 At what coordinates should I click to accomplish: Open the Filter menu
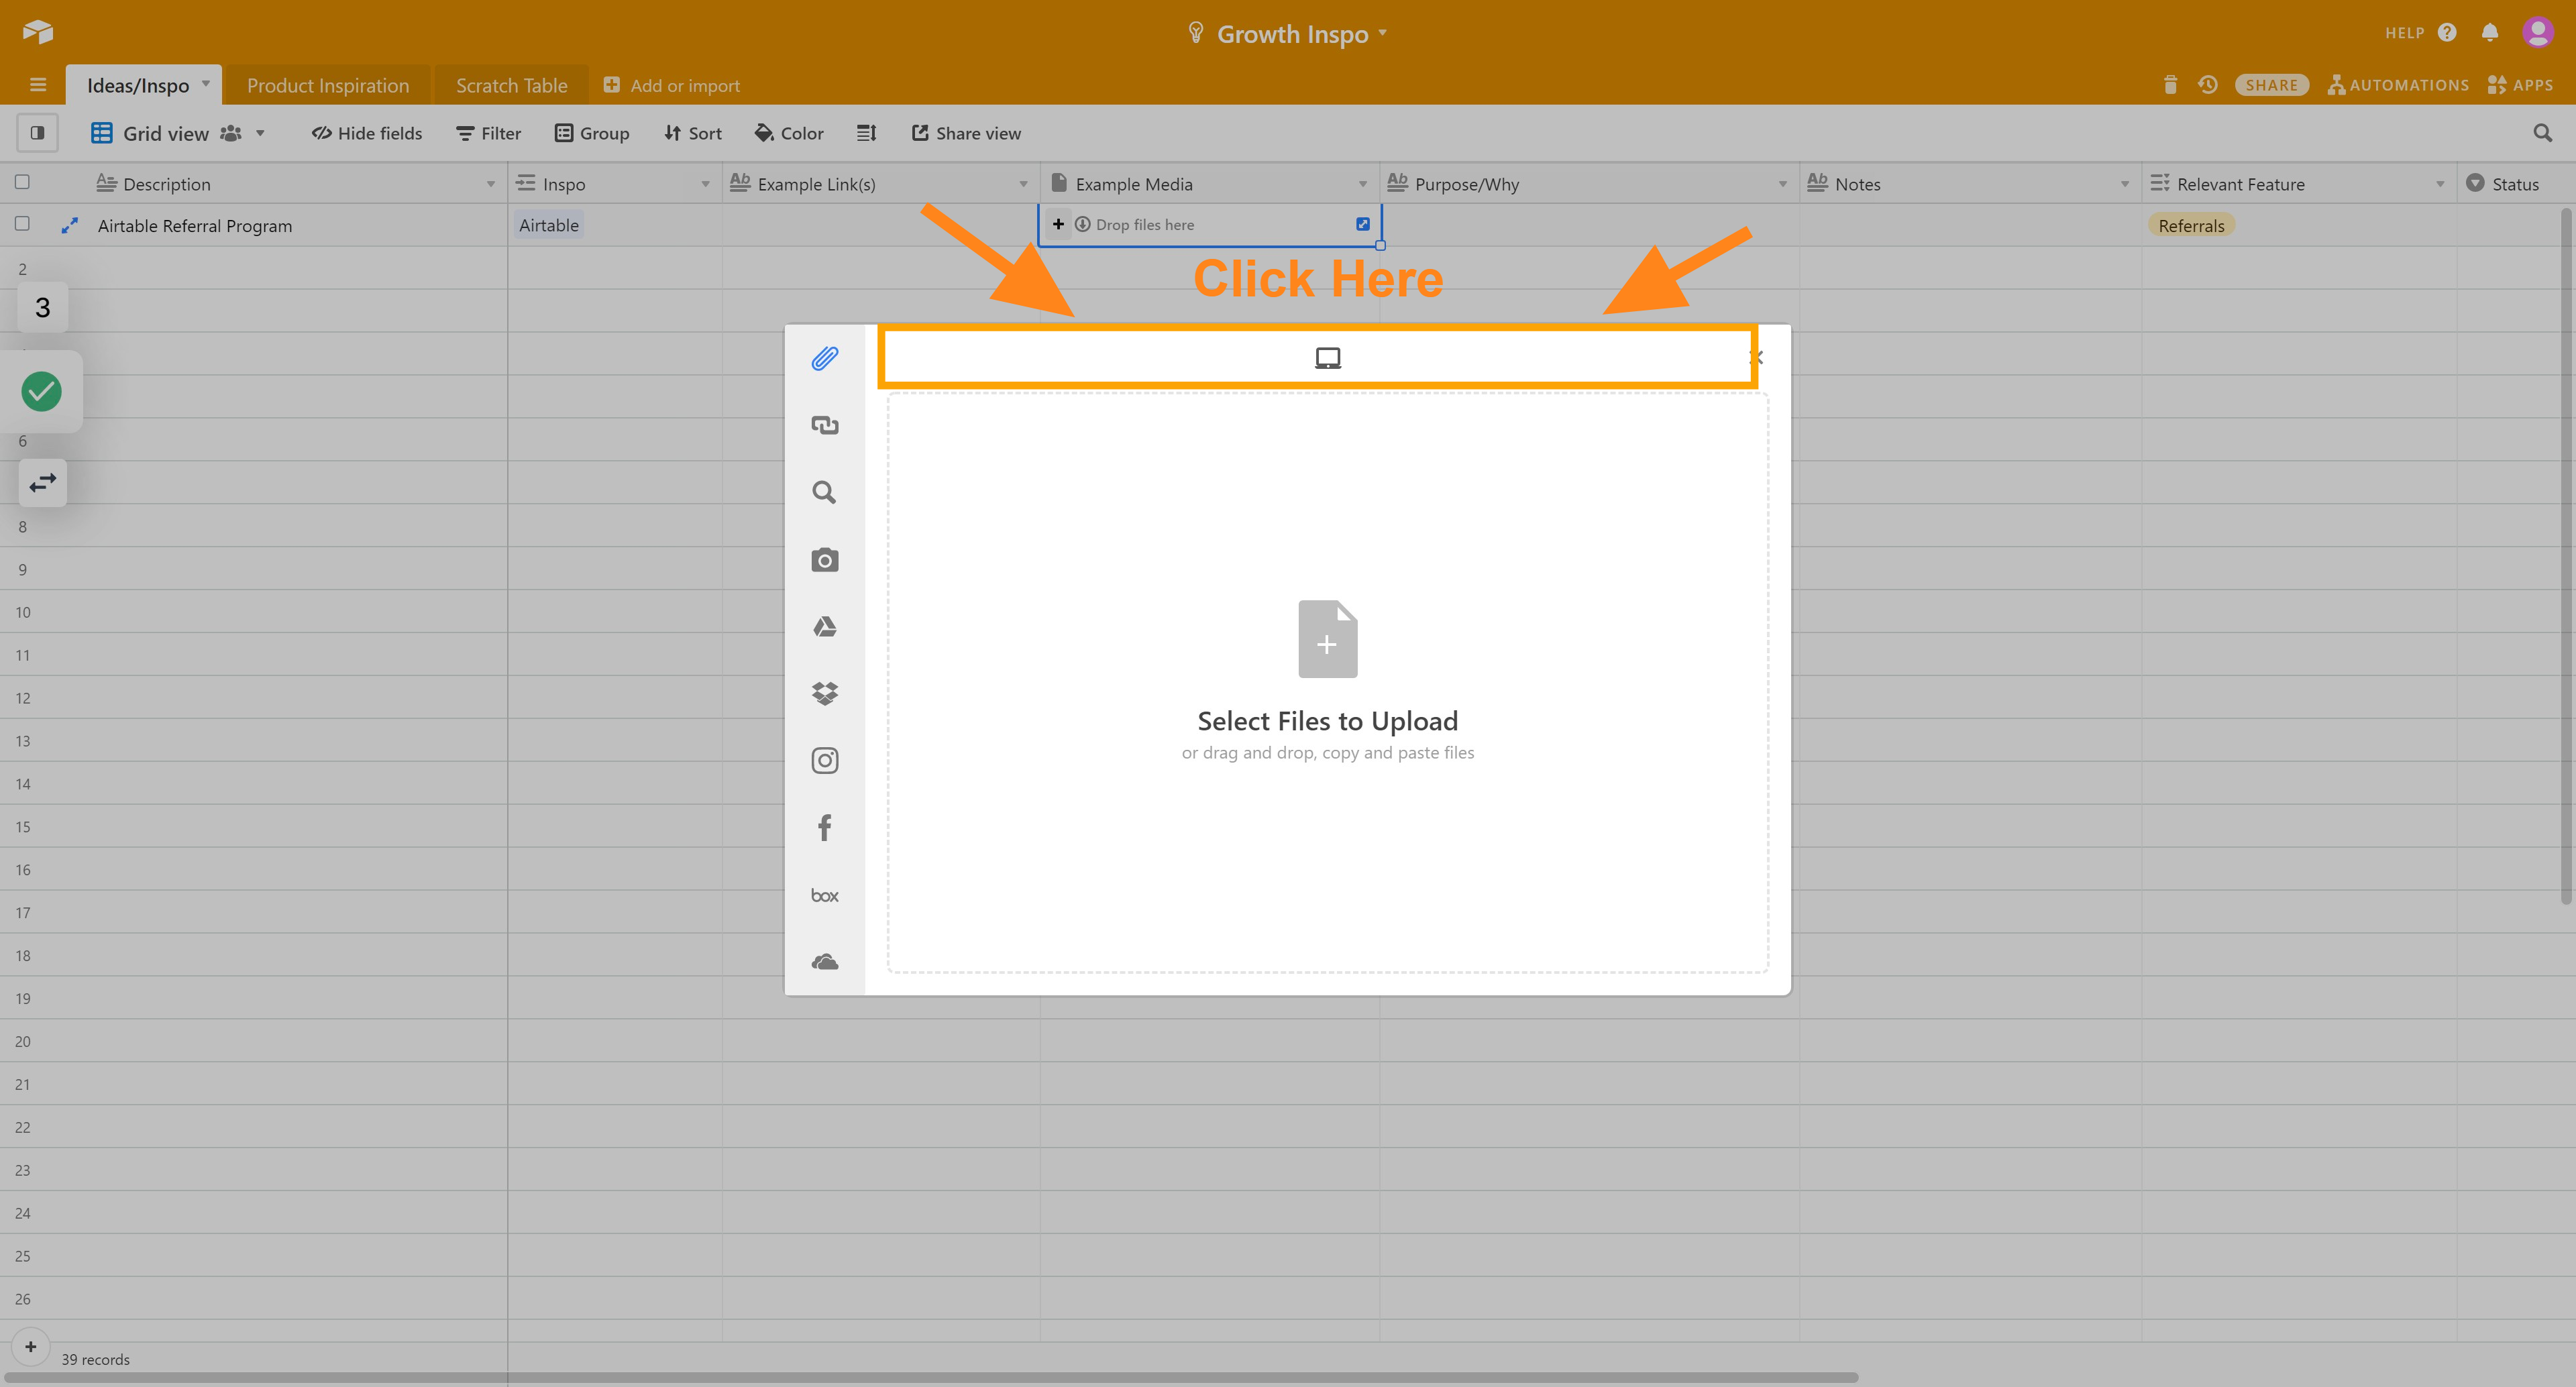point(488,133)
